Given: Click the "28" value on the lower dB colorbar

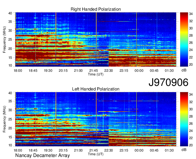Looking at the screenshot, I should click(x=191, y=116).
